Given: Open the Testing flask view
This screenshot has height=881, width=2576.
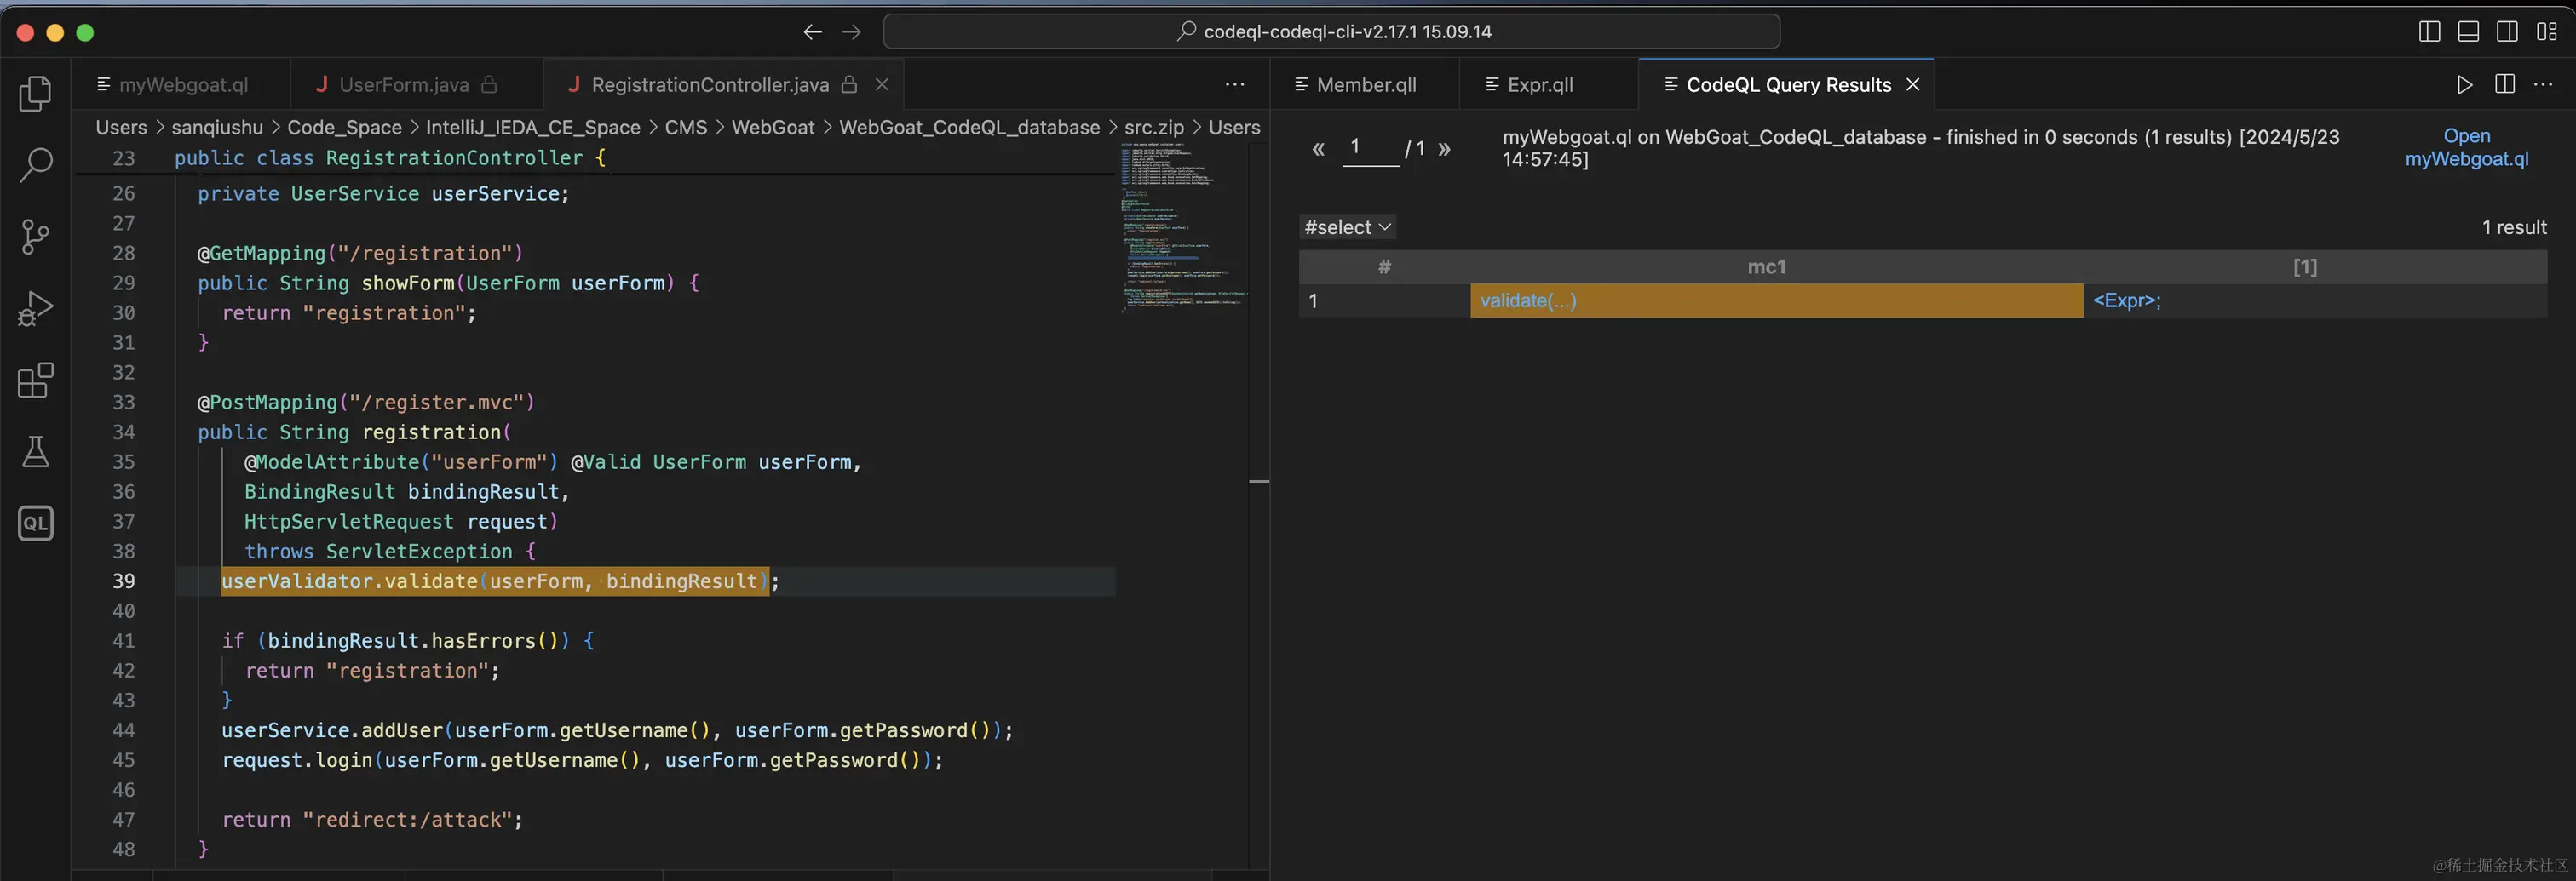Looking at the screenshot, I should click(x=36, y=451).
